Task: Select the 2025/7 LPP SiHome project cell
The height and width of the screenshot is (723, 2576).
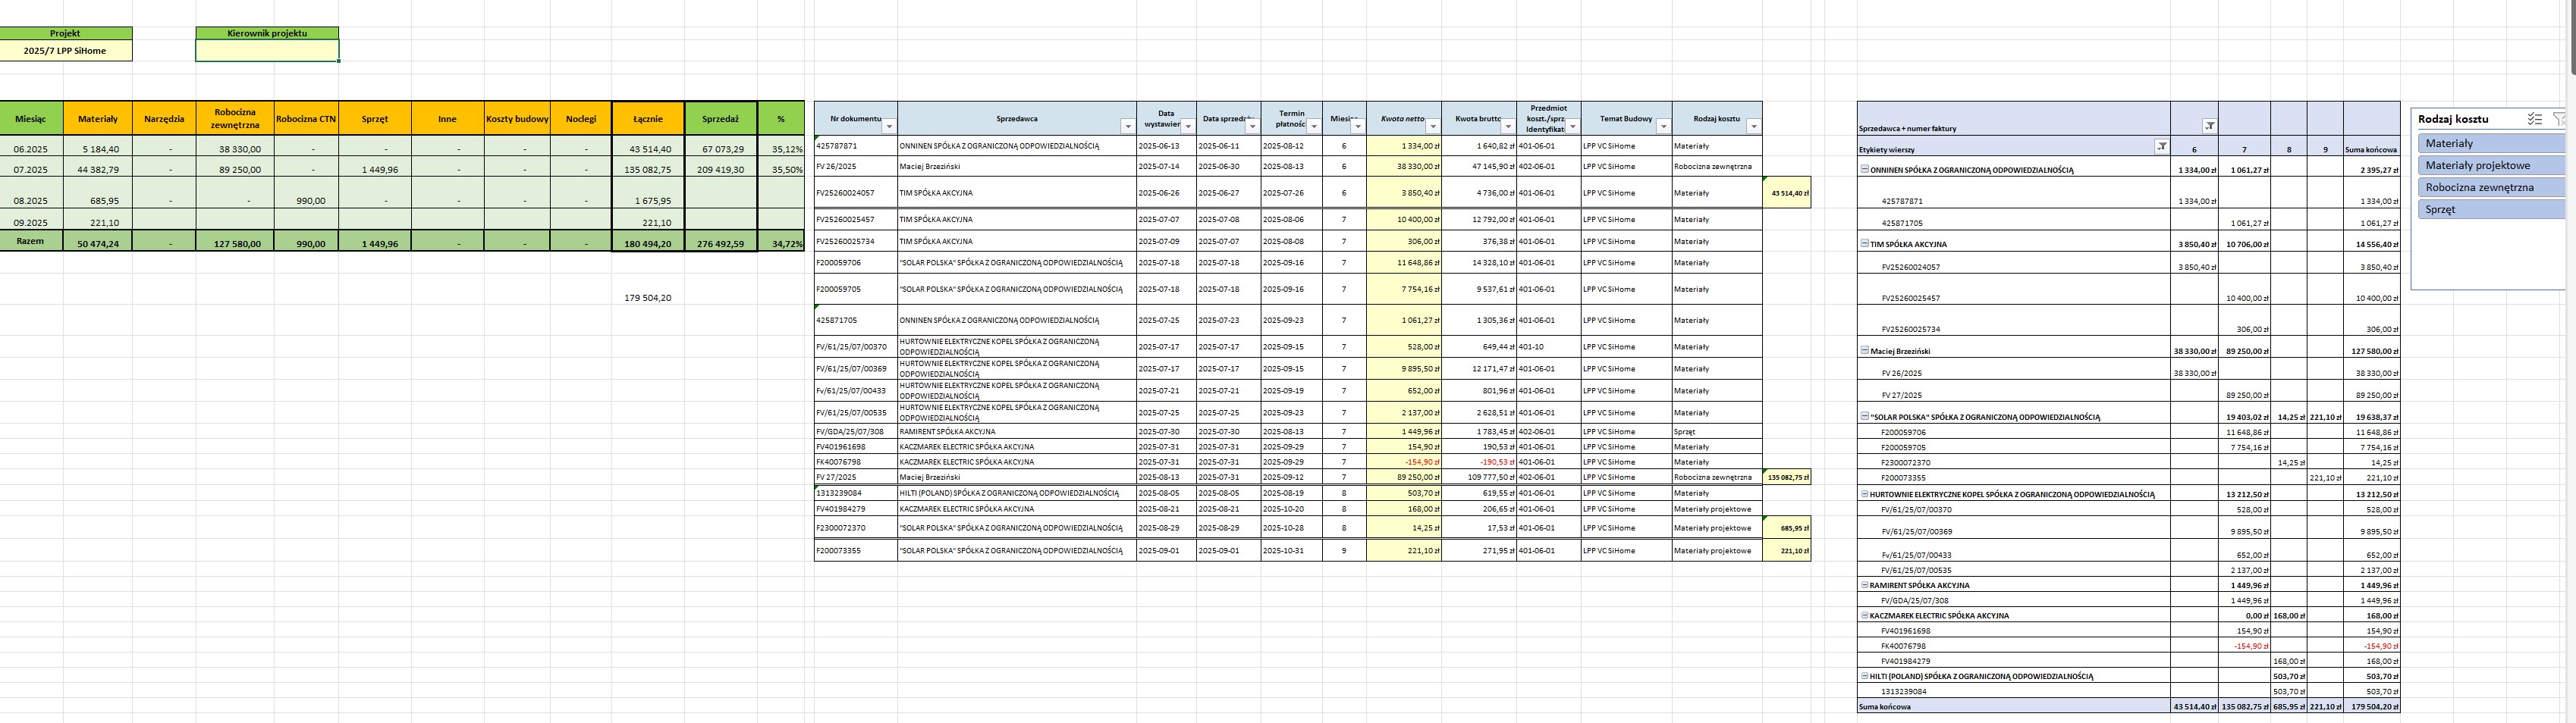Action: click(x=65, y=50)
